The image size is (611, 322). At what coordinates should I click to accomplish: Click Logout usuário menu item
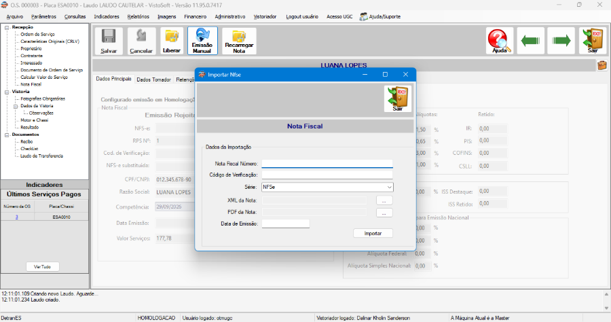(302, 17)
